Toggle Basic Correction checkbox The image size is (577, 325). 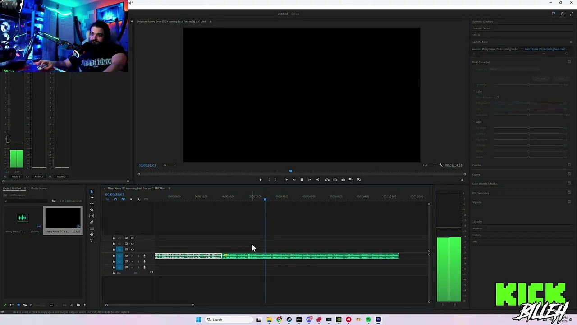click(569, 62)
